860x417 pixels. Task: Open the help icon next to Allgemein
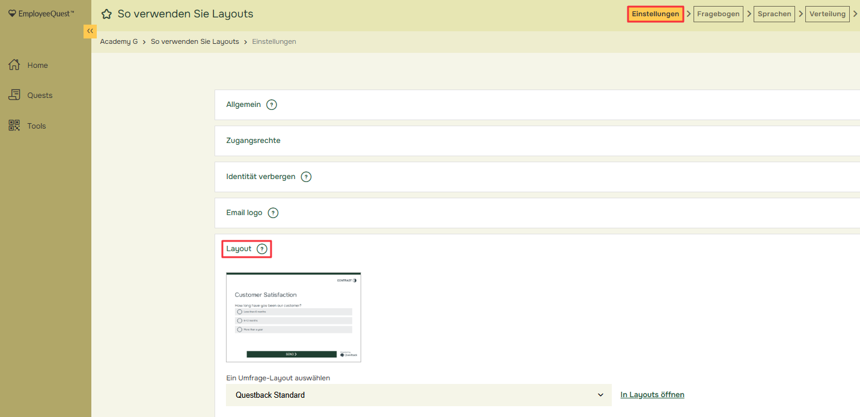click(x=272, y=105)
